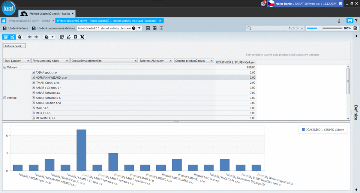Switch to Přehled účastníků aktivit - kostka tab
360x193 pixels.
click(x=46, y=14)
